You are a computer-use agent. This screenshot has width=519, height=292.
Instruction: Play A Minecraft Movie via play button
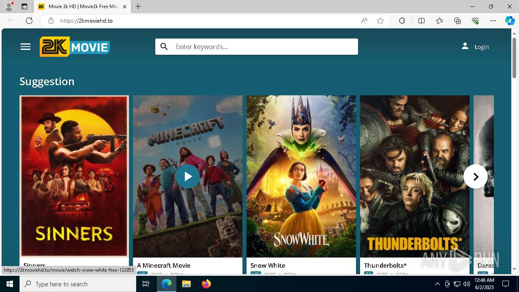[188, 176]
